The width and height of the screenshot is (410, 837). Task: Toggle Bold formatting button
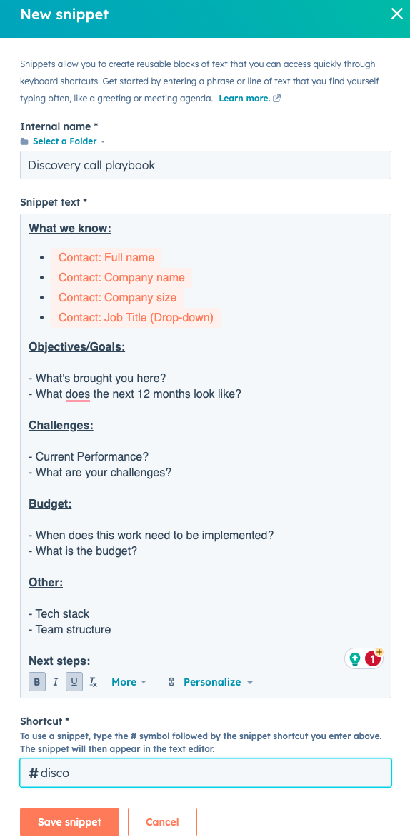tap(37, 681)
